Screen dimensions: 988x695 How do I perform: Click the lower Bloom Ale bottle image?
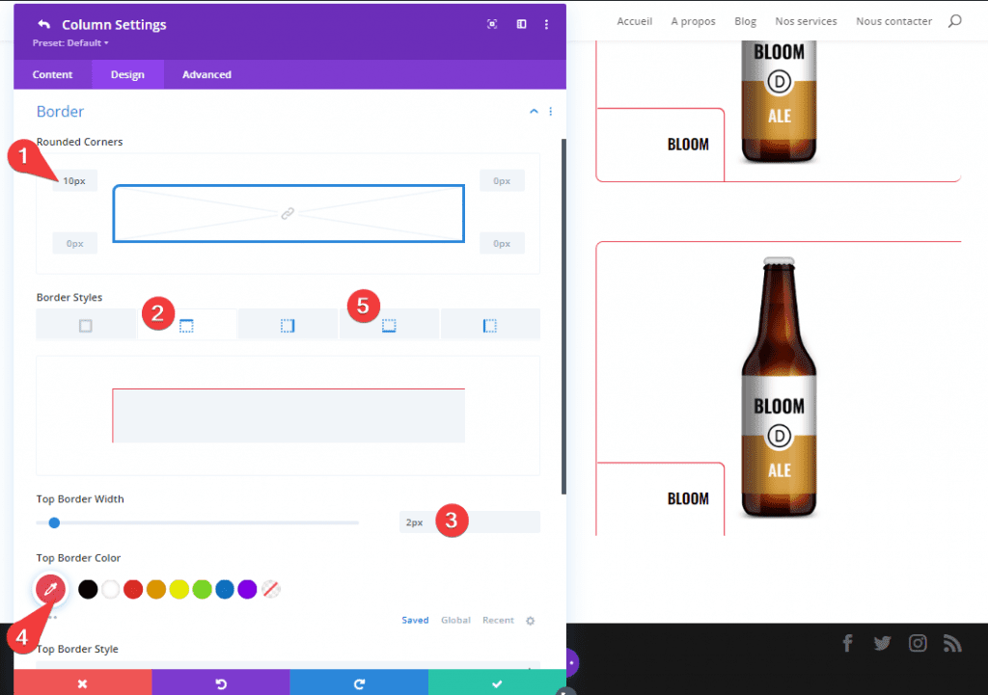point(779,387)
